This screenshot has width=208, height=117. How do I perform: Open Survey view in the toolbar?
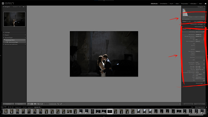point(38,104)
